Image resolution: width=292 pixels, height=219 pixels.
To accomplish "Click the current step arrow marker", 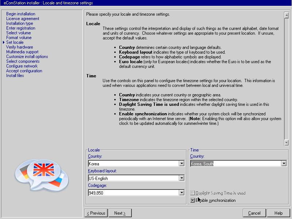I will pyautogui.click(x=4, y=42).
